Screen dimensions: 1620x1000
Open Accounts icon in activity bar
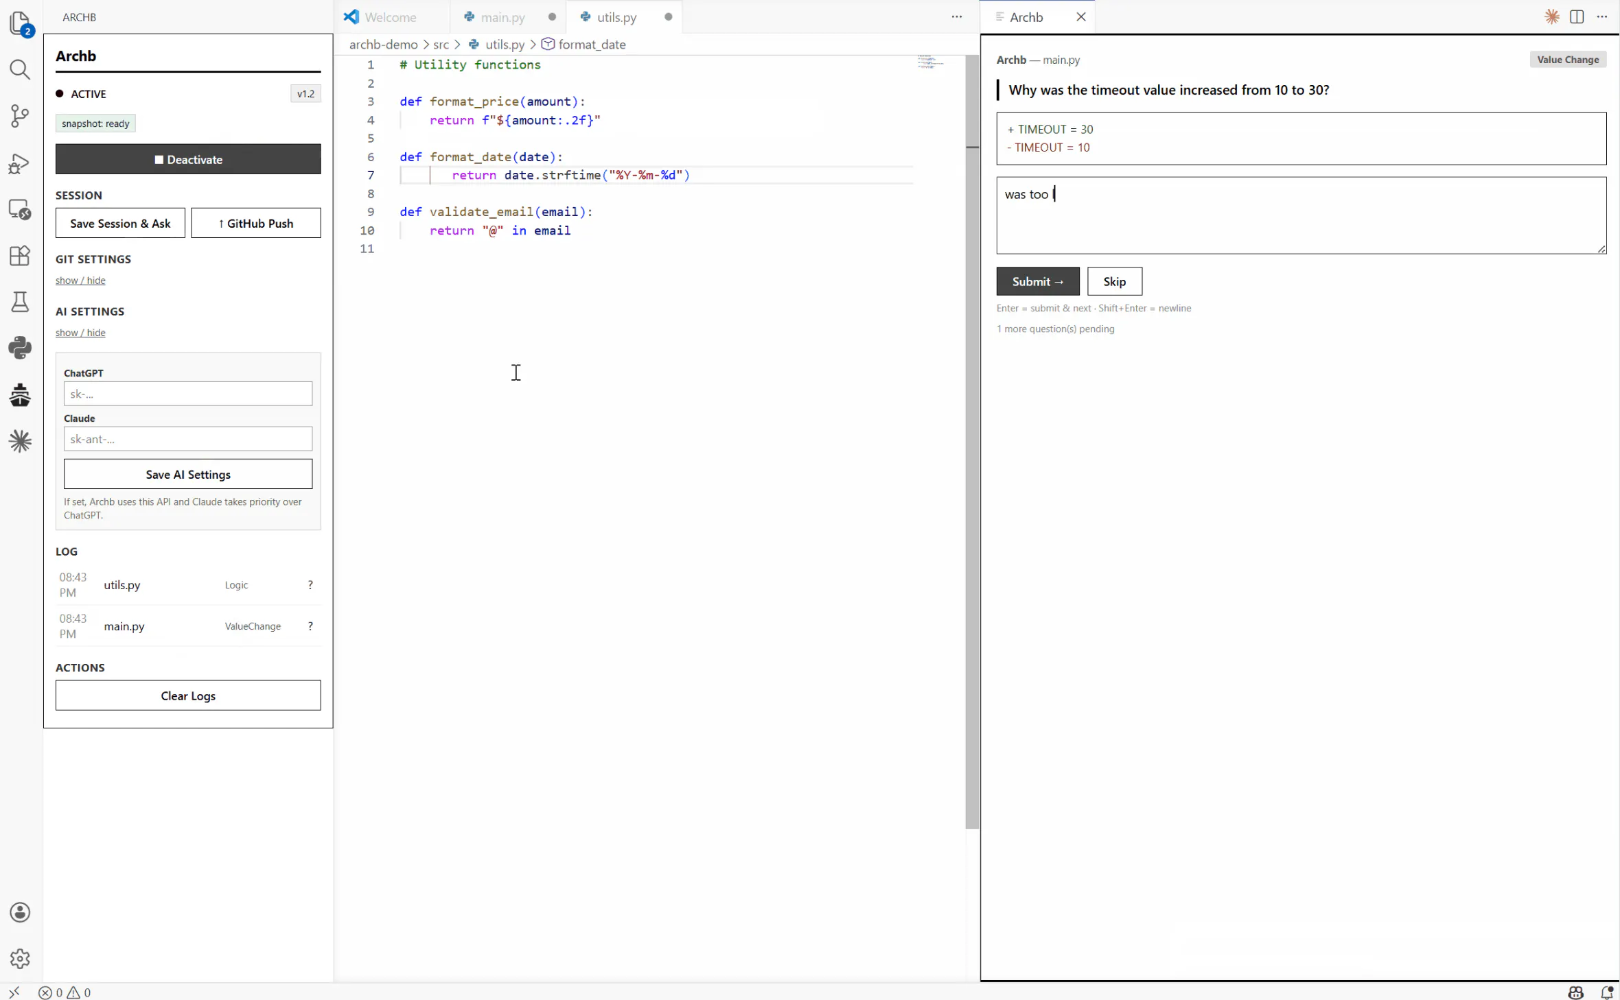click(x=20, y=912)
